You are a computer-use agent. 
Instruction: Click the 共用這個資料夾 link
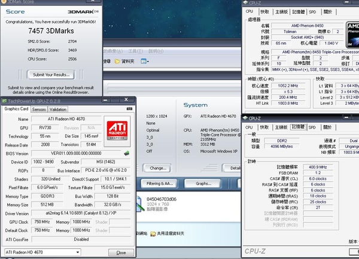[x=171, y=234]
